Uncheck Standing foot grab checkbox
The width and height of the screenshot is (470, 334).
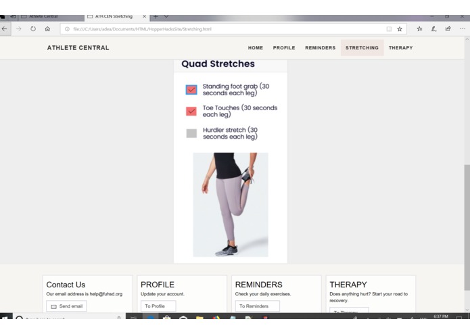191,89
